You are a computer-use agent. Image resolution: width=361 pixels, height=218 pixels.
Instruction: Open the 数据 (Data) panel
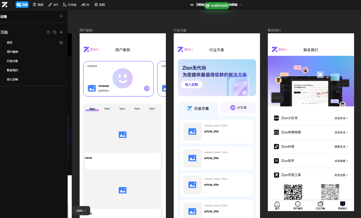click(38, 5)
